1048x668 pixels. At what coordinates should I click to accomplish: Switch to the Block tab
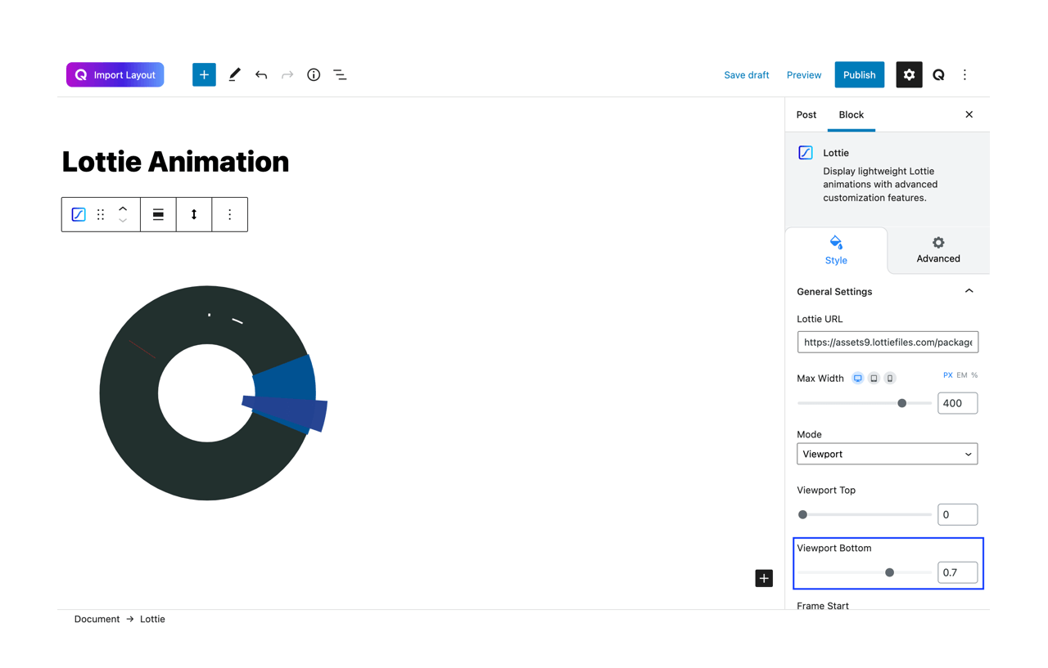point(851,114)
